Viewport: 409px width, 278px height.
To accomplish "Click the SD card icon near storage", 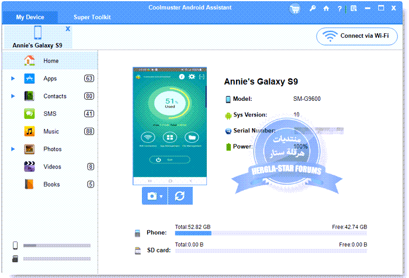I will [x=138, y=251].
